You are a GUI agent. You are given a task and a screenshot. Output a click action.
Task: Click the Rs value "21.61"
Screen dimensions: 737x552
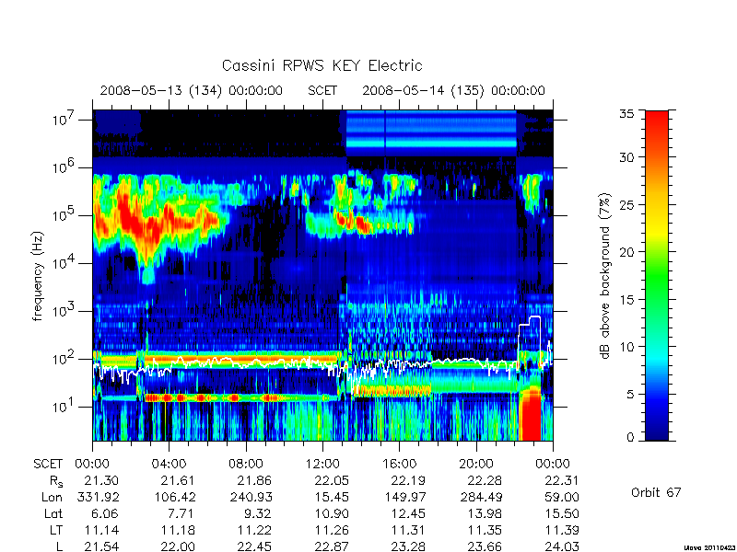(178, 480)
